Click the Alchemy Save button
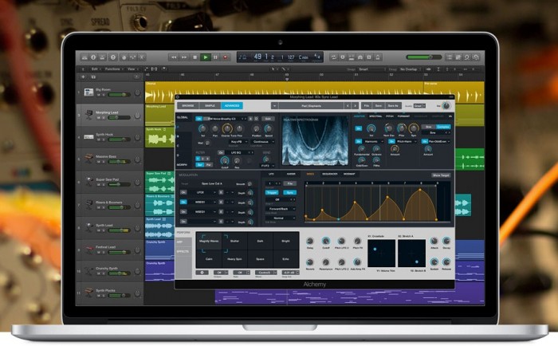This screenshot has height=346, width=558. click(379, 106)
